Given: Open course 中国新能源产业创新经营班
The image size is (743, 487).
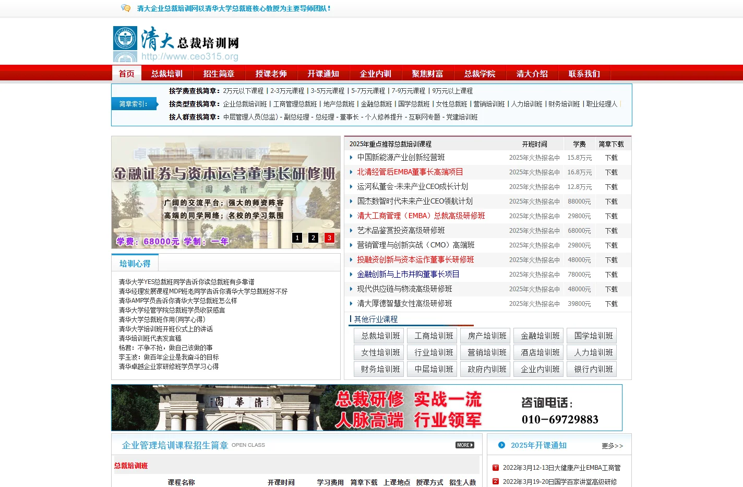Looking at the screenshot, I should (401, 157).
